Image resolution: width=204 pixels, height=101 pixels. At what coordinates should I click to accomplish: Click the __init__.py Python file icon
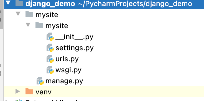(x=50, y=37)
